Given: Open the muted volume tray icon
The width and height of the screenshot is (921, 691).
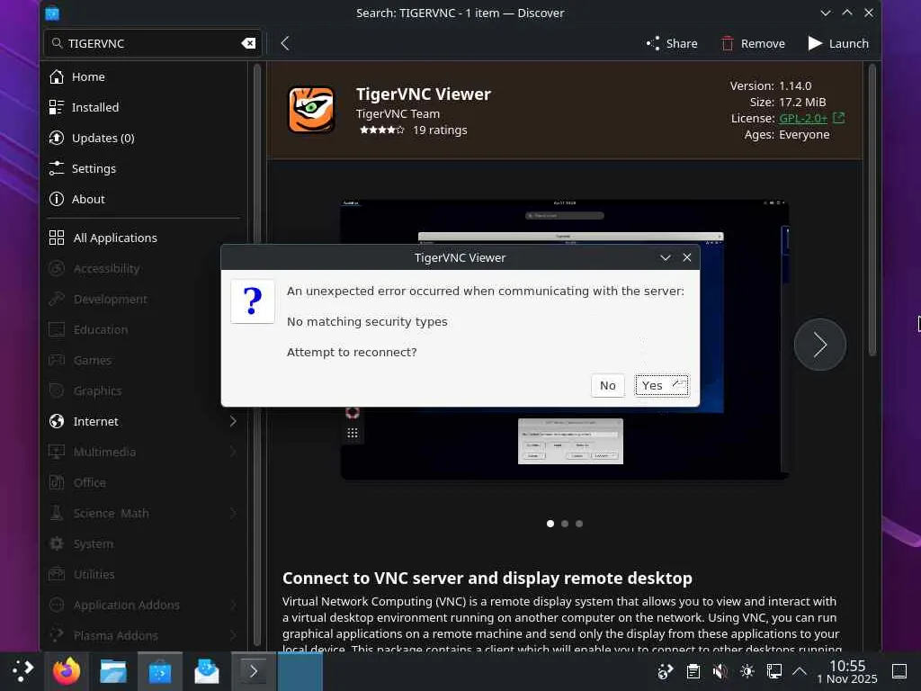Looking at the screenshot, I should click(x=720, y=671).
